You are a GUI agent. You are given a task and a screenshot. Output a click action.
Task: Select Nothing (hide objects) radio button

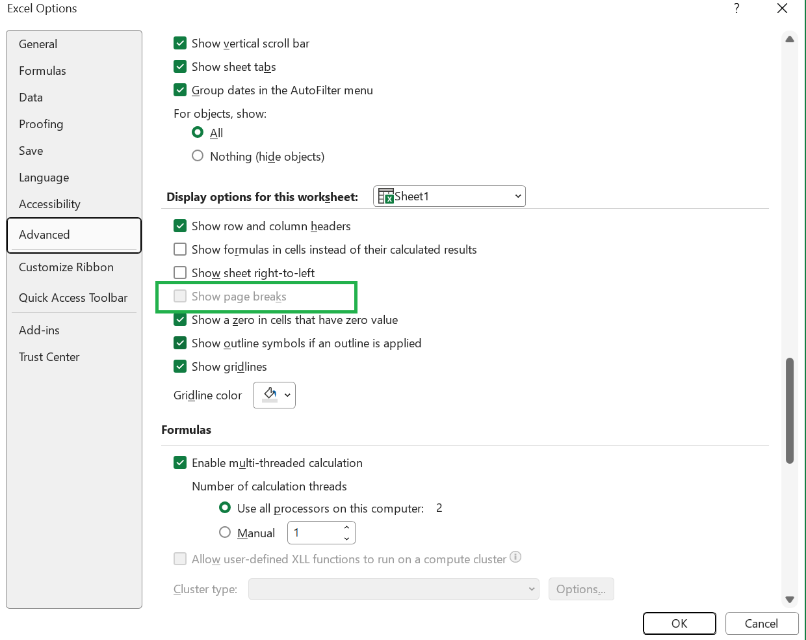coord(198,155)
